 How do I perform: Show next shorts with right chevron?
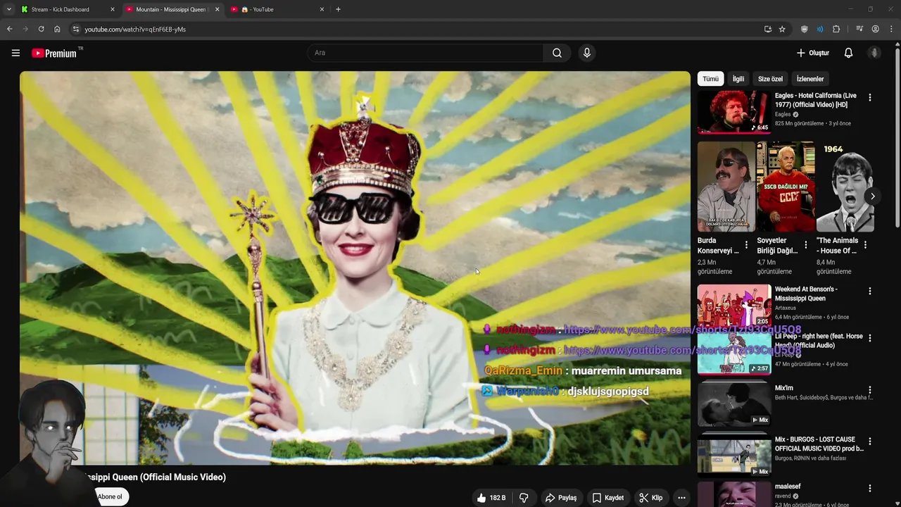[x=872, y=196]
